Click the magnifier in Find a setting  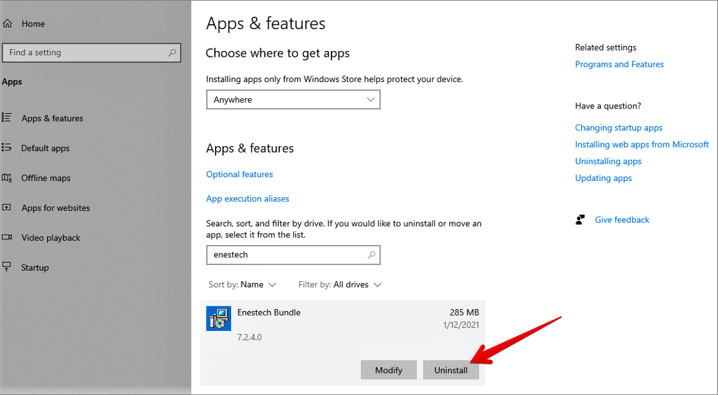coord(172,52)
